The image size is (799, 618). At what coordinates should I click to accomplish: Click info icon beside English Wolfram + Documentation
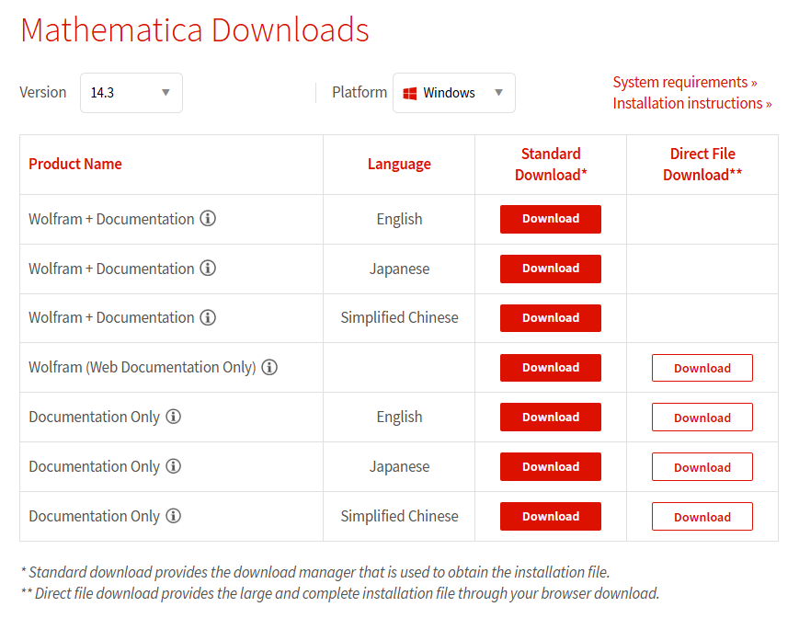click(x=208, y=219)
